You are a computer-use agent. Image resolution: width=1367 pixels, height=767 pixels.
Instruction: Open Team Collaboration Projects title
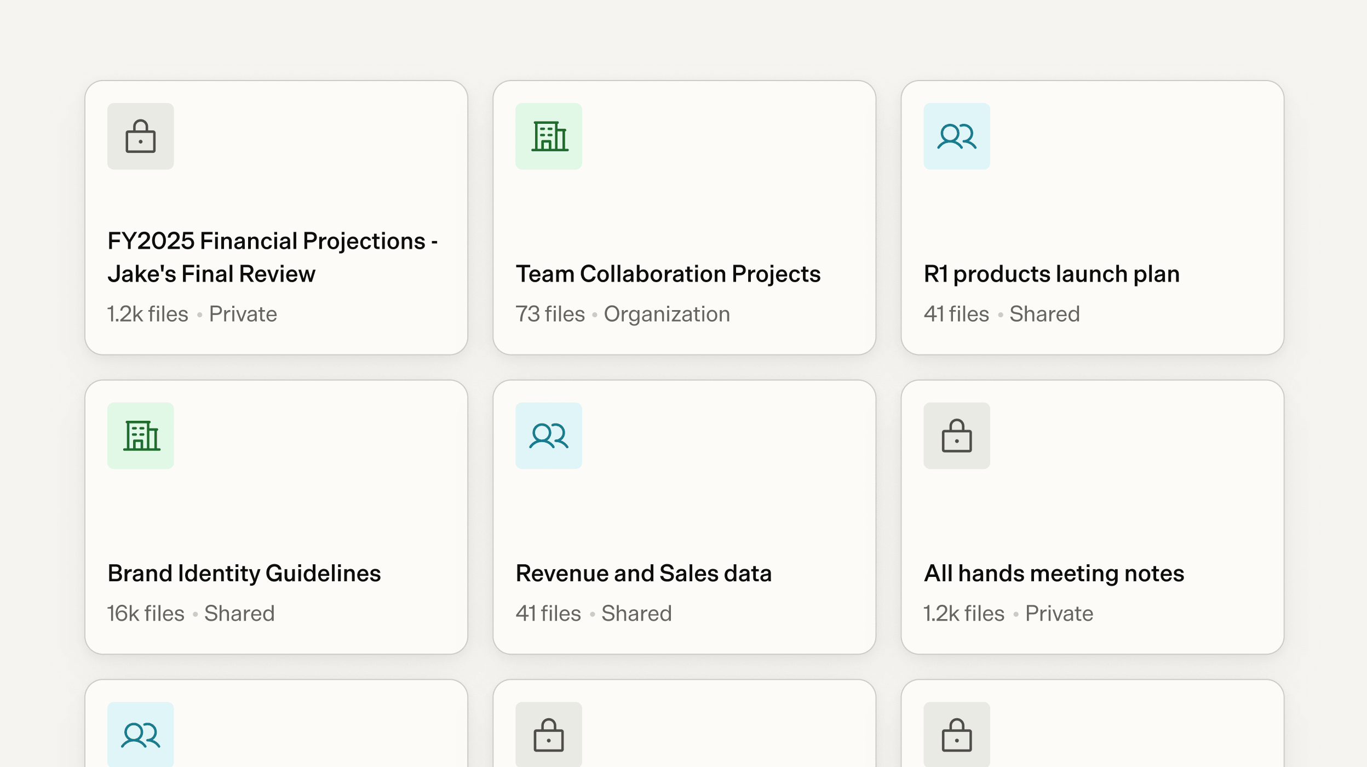tap(668, 273)
